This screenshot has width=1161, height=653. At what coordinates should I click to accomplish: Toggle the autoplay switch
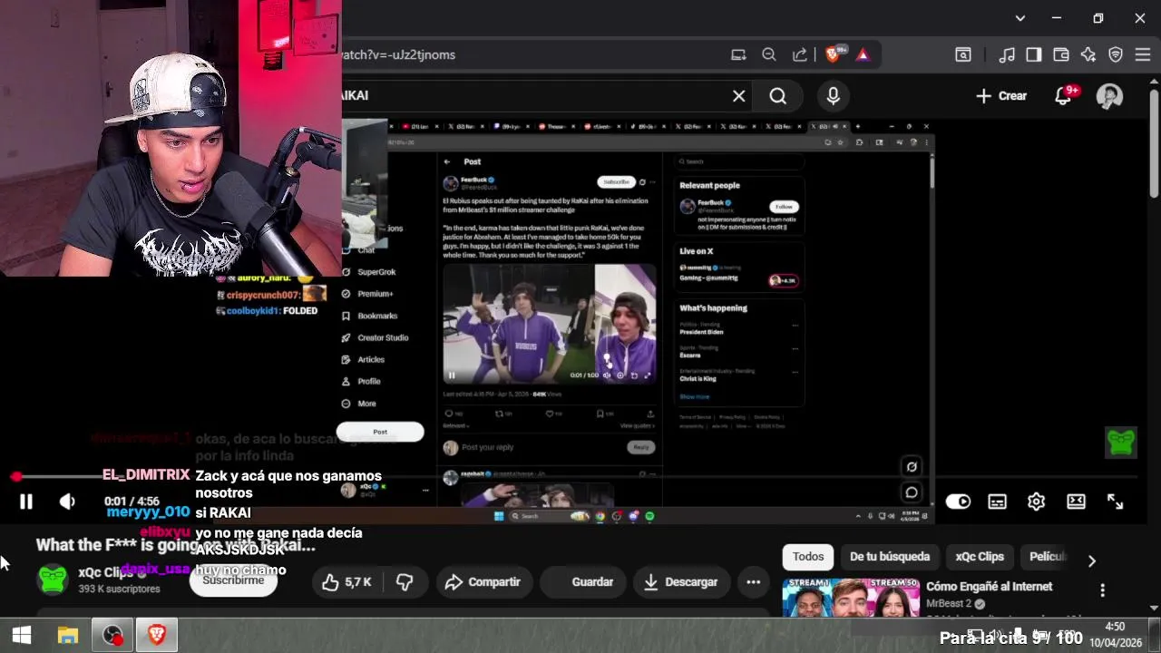(x=958, y=502)
